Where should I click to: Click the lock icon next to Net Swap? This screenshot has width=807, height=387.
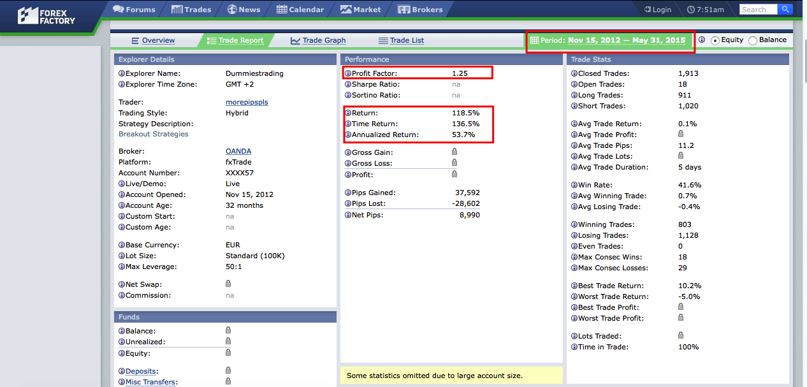click(228, 284)
